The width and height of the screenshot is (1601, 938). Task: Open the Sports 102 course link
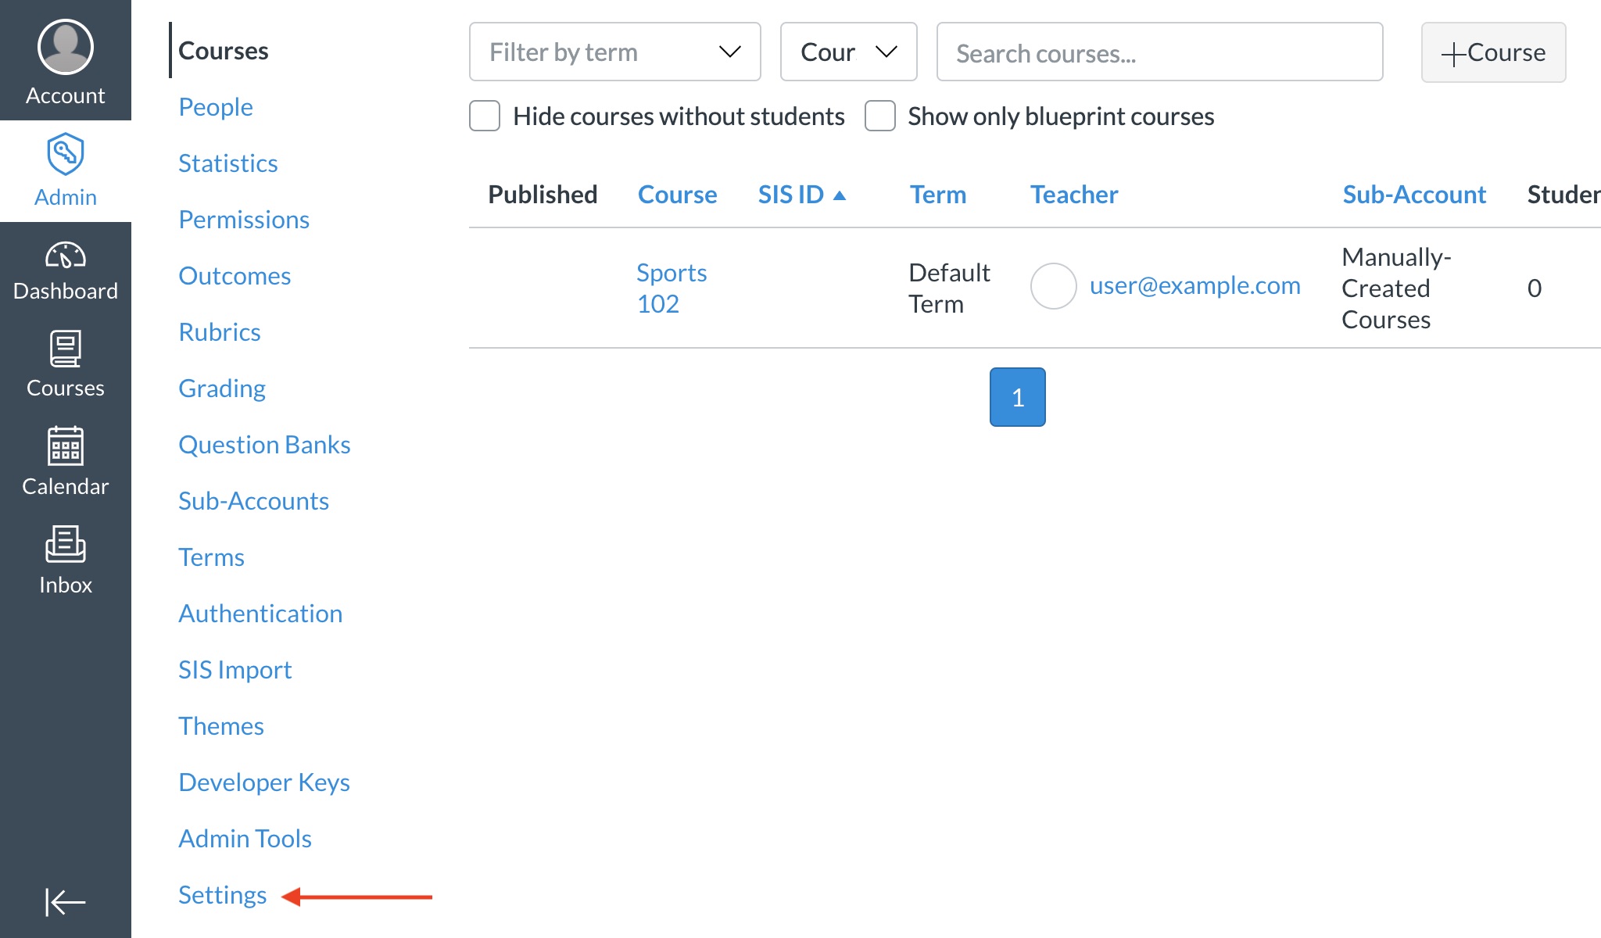(x=671, y=288)
